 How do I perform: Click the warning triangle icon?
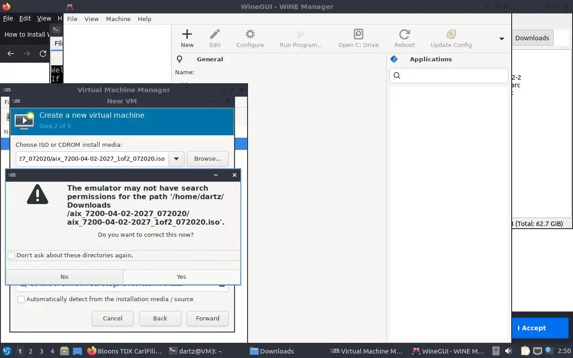point(38,194)
